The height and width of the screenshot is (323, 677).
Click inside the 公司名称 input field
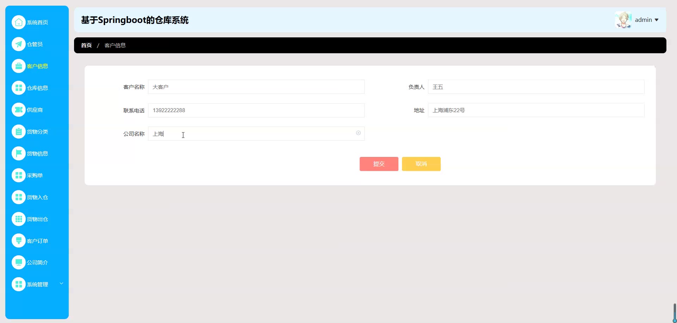pyautogui.click(x=256, y=134)
